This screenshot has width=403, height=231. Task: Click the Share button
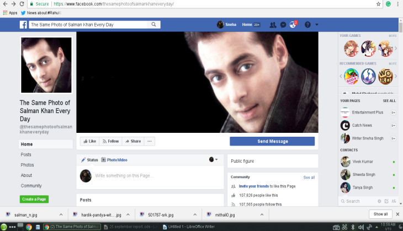133,141
